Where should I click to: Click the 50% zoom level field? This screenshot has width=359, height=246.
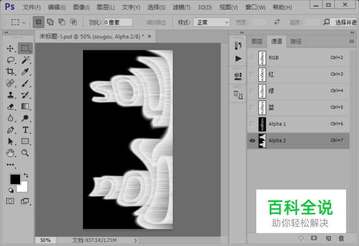coord(45,240)
